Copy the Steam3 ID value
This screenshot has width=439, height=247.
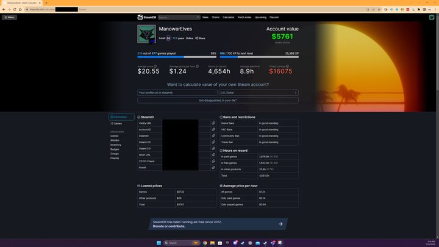coord(213,149)
